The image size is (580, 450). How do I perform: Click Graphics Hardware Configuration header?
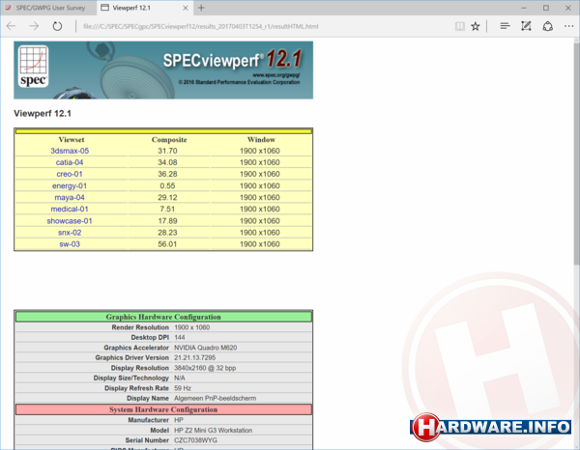point(163,317)
